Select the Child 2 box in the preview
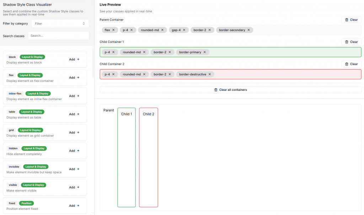This screenshot has width=364, height=215. (x=148, y=156)
